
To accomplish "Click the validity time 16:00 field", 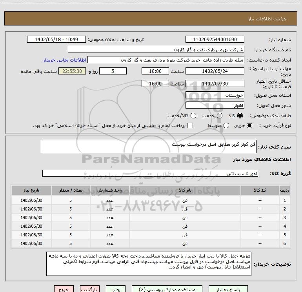I will [x=155, y=83].
